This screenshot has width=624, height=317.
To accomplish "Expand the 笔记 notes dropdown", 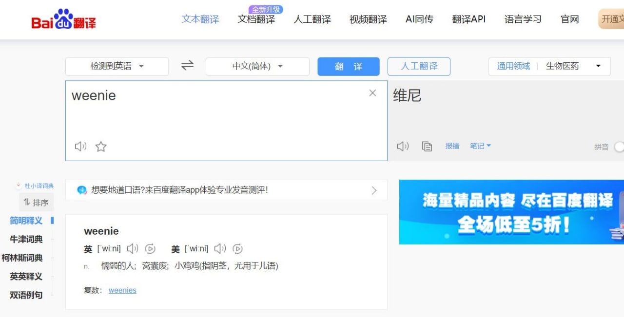I will (x=480, y=146).
